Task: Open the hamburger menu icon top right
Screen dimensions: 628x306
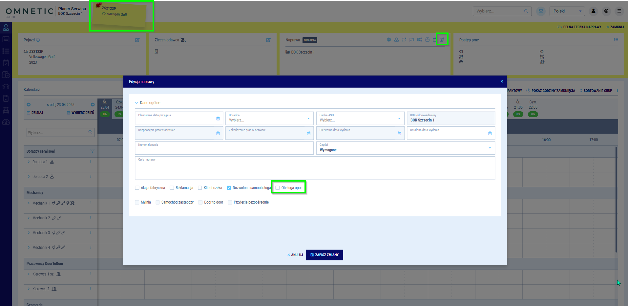Action: [619, 11]
